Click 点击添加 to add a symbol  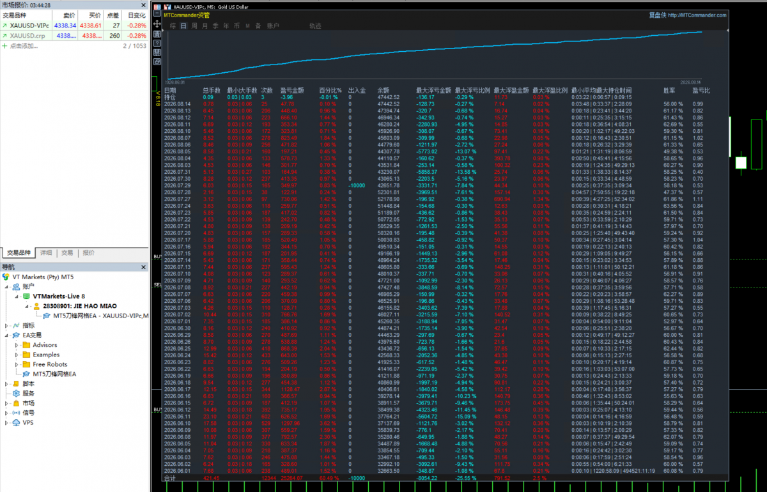24,46
